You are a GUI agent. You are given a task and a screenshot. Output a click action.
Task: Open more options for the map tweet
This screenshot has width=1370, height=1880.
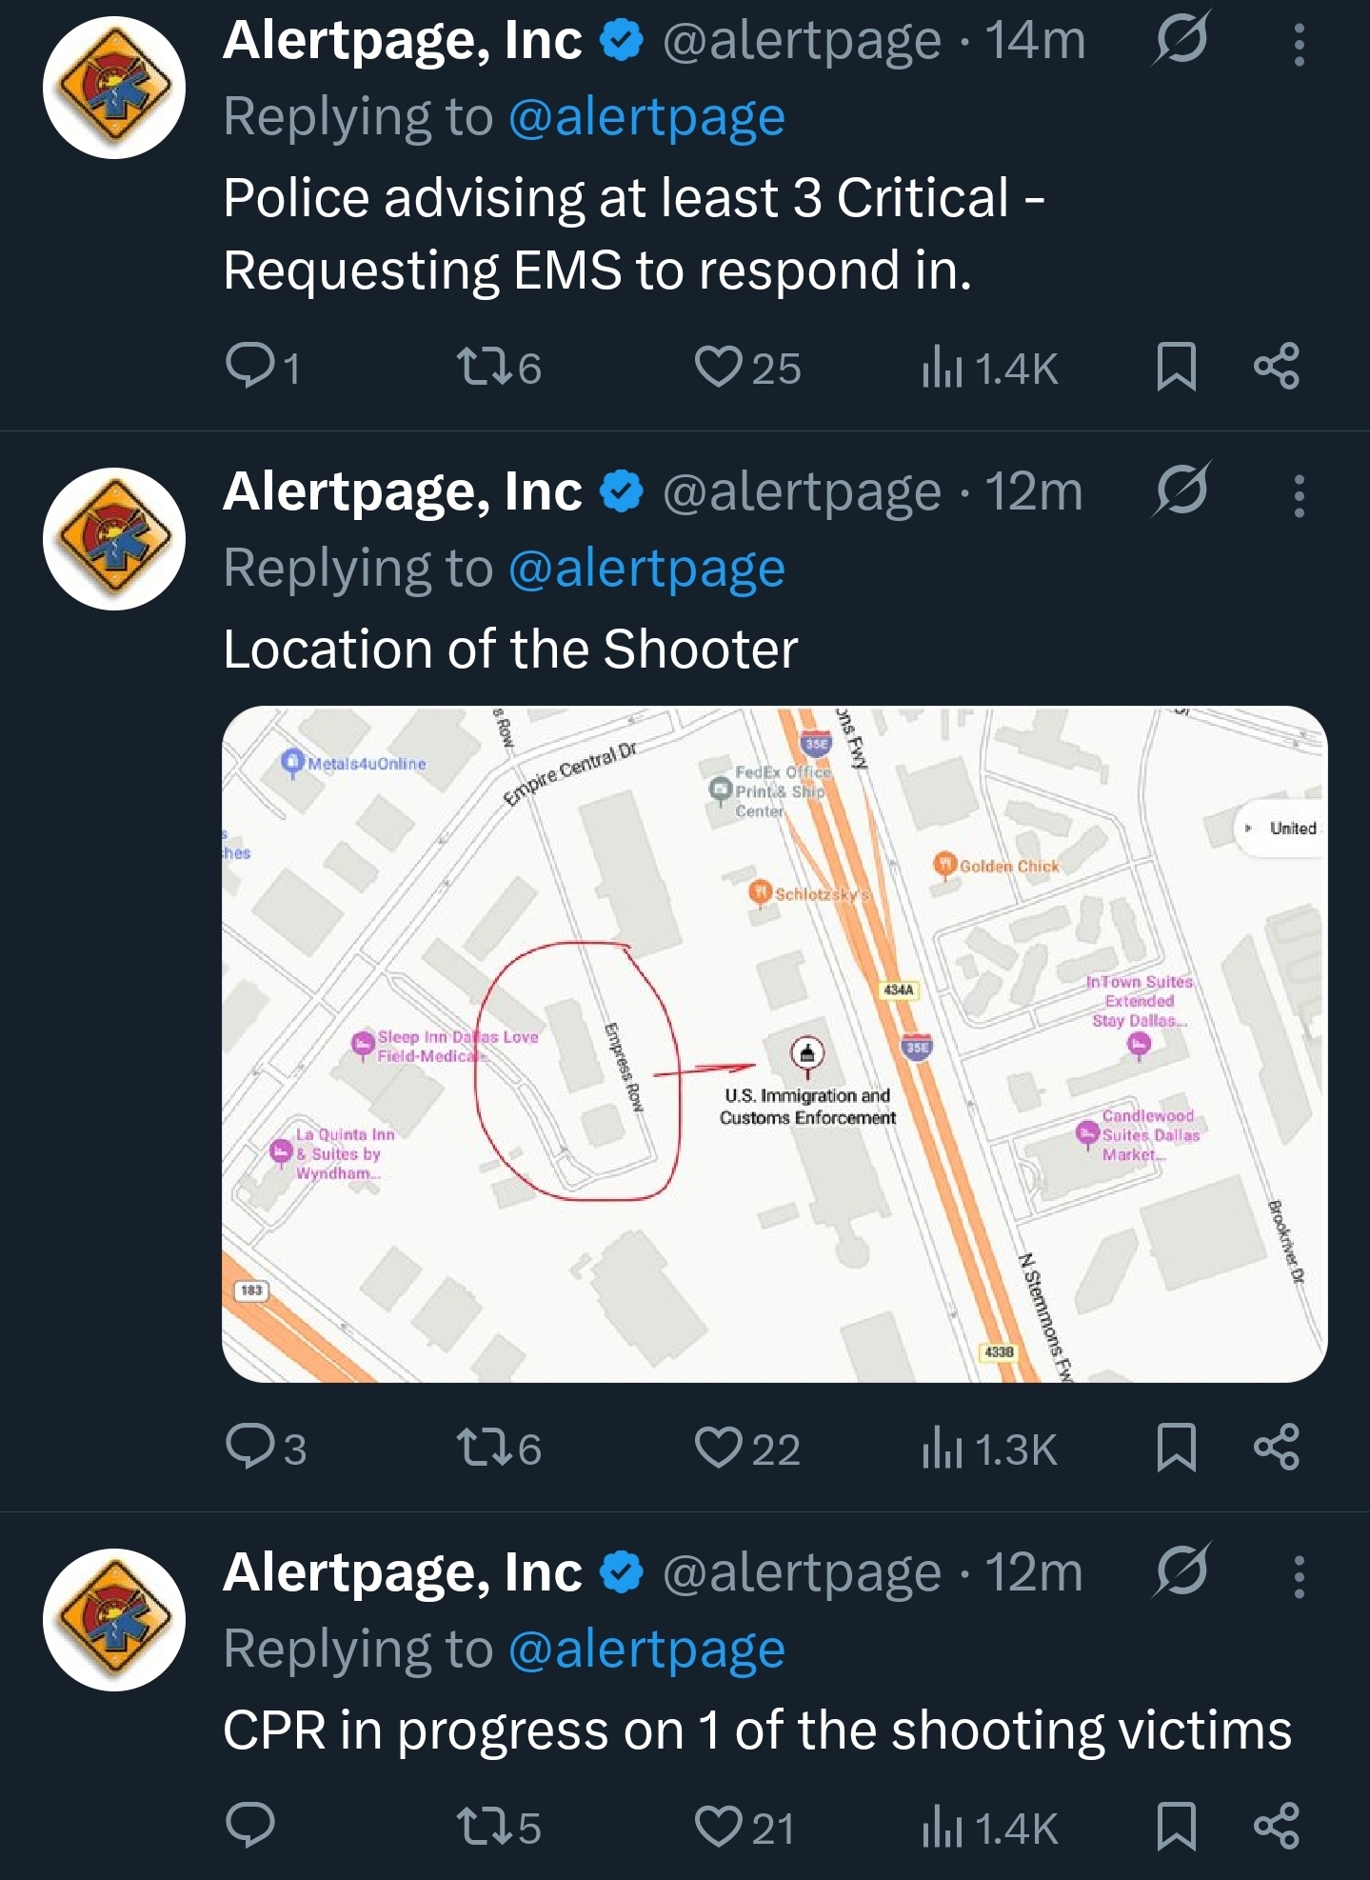click(1300, 495)
